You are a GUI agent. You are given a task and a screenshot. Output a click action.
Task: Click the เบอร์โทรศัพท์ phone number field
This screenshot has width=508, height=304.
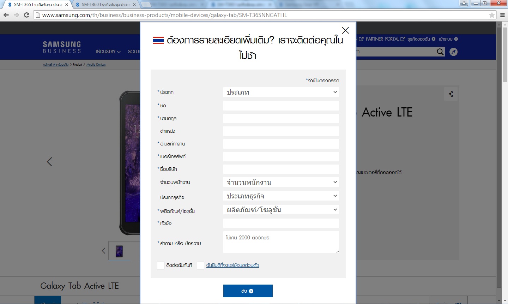(281, 156)
